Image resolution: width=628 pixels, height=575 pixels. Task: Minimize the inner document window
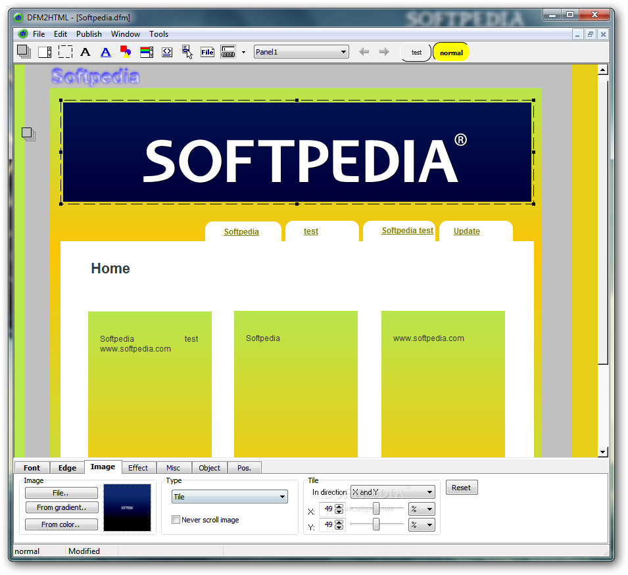tap(577, 34)
